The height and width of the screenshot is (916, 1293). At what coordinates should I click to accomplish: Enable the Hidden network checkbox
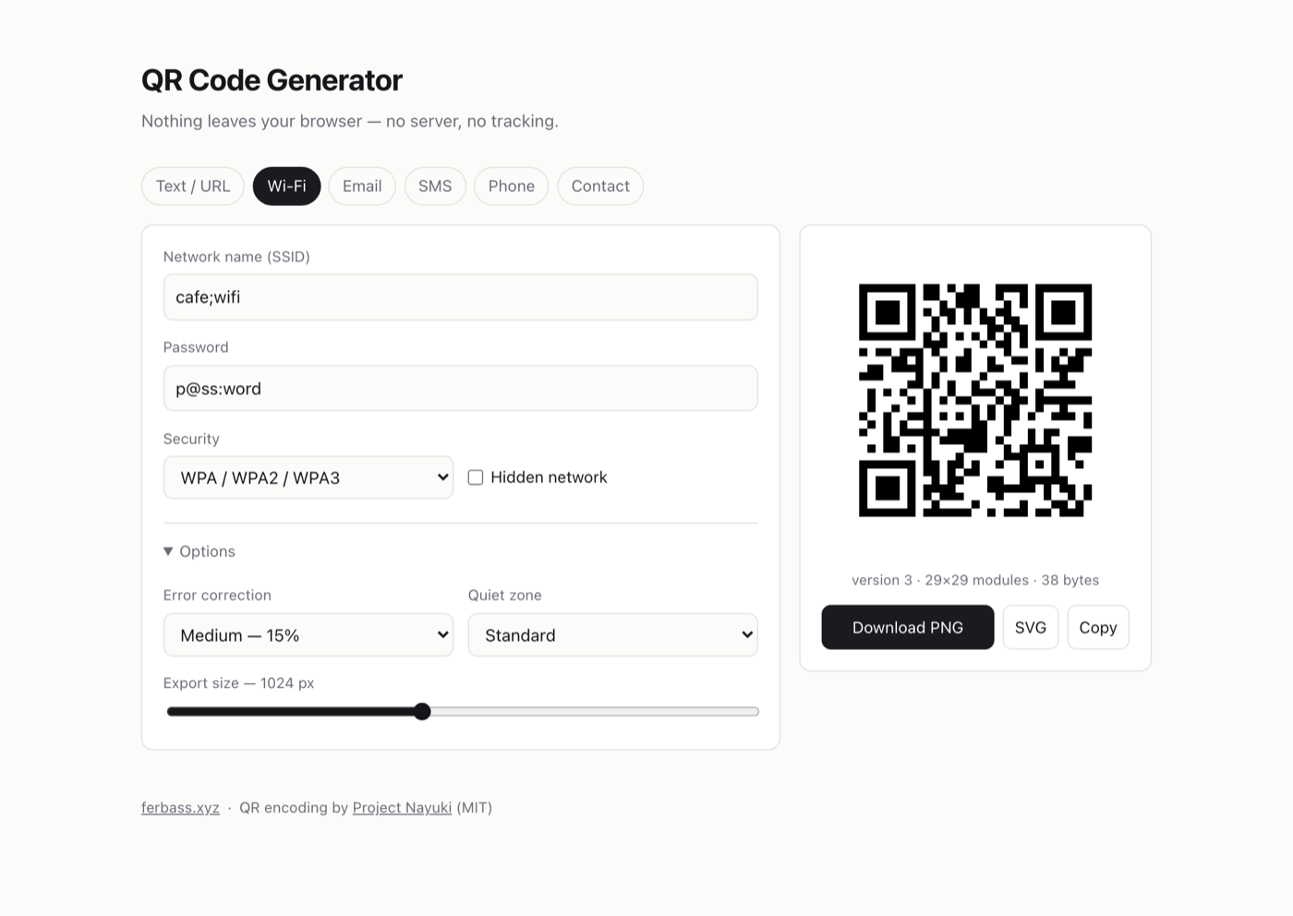pos(476,477)
